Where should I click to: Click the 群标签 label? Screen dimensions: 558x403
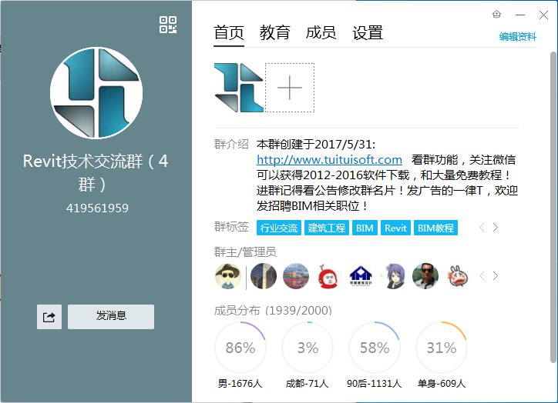(x=231, y=227)
